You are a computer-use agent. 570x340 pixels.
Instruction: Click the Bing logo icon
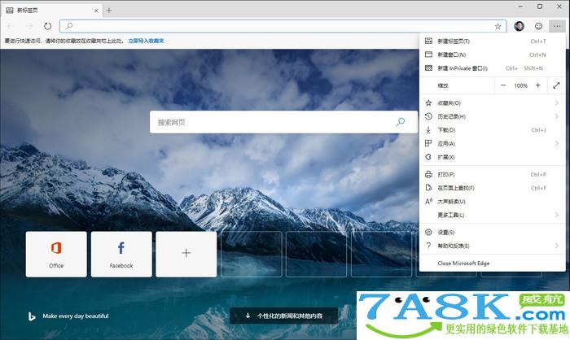click(32, 316)
